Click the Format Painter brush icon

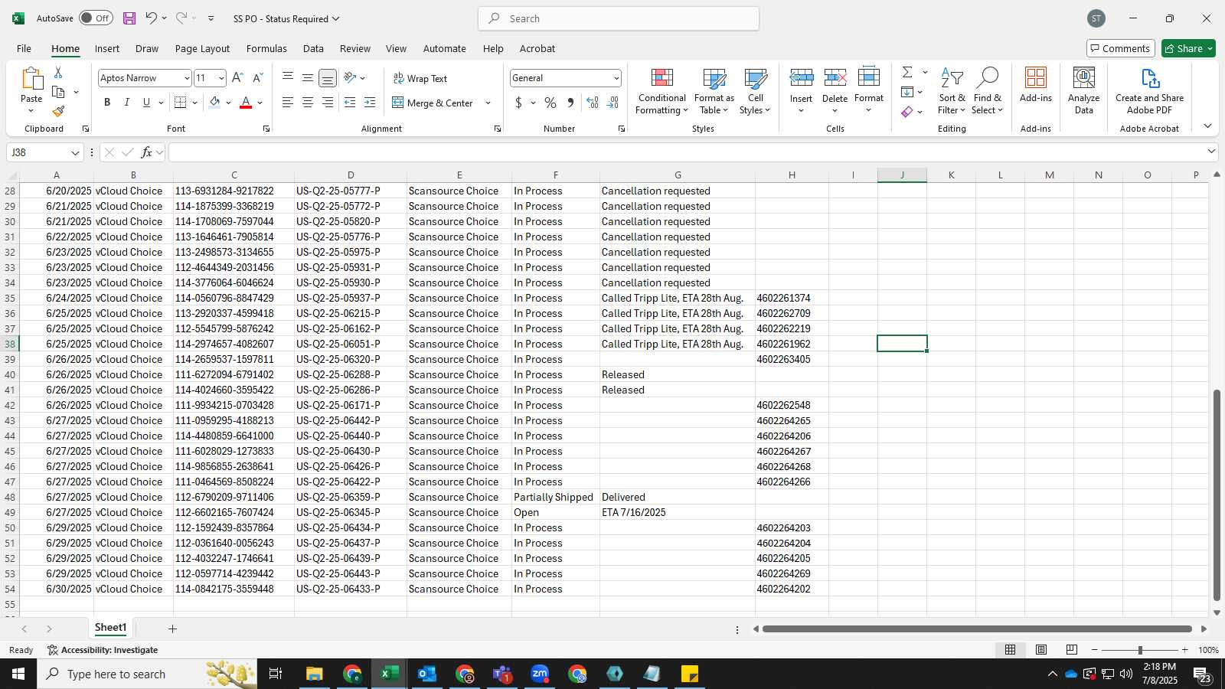tap(58, 112)
